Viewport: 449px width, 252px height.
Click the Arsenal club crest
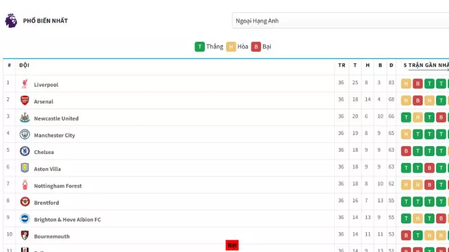coord(25,101)
